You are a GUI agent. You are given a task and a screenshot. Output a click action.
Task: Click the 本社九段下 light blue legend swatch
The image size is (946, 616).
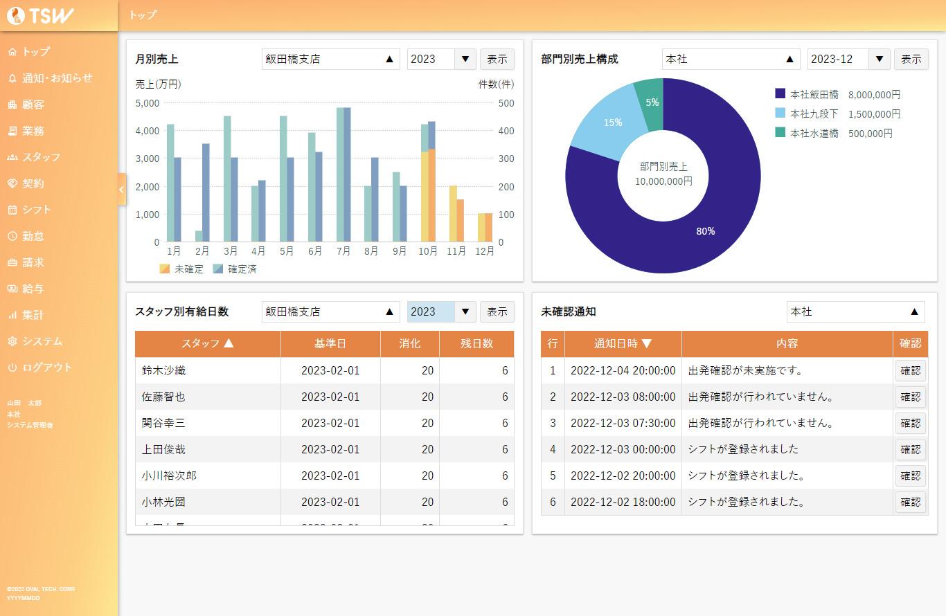[780, 114]
